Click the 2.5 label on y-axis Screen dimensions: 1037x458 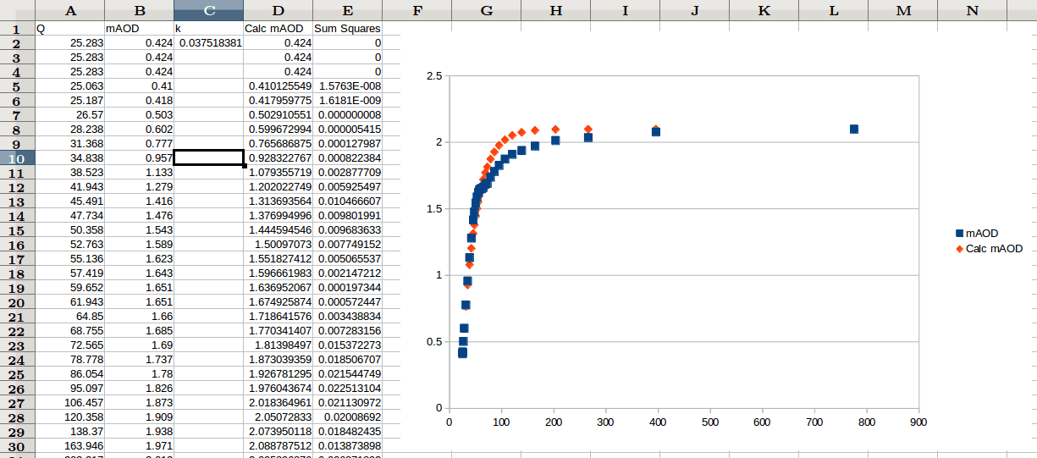(433, 76)
